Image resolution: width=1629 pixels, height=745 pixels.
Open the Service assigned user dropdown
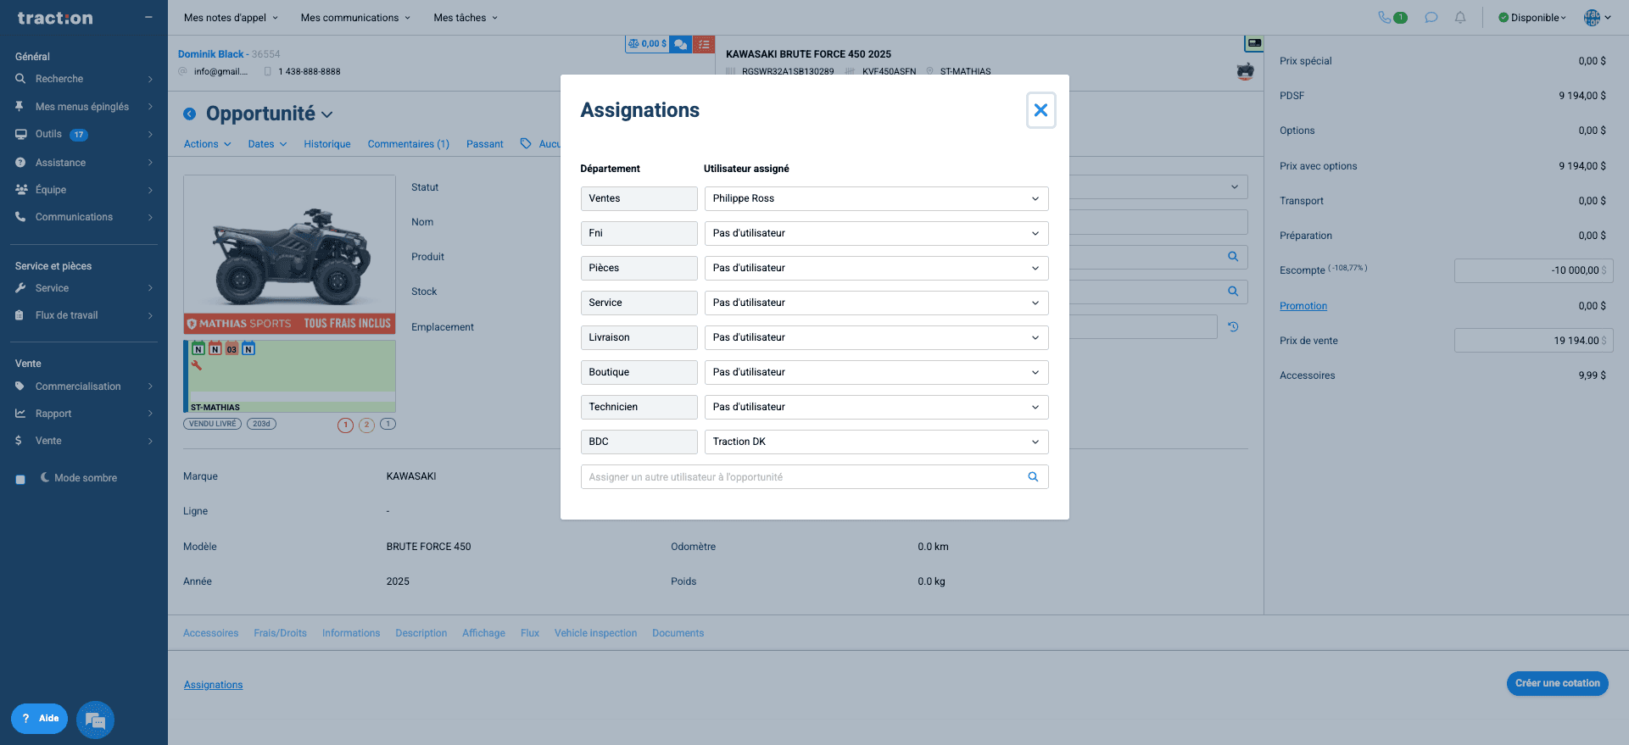tap(876, 303)
